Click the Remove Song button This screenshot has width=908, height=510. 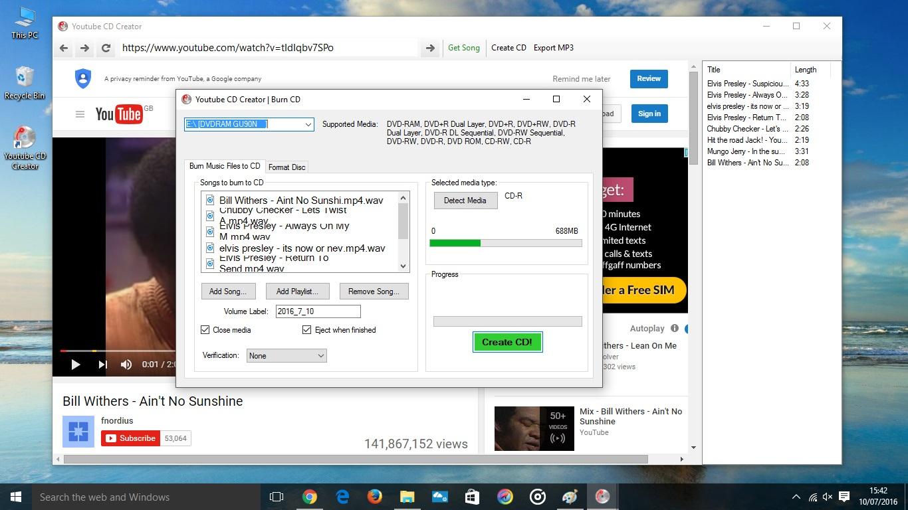(x=374, y=292)
